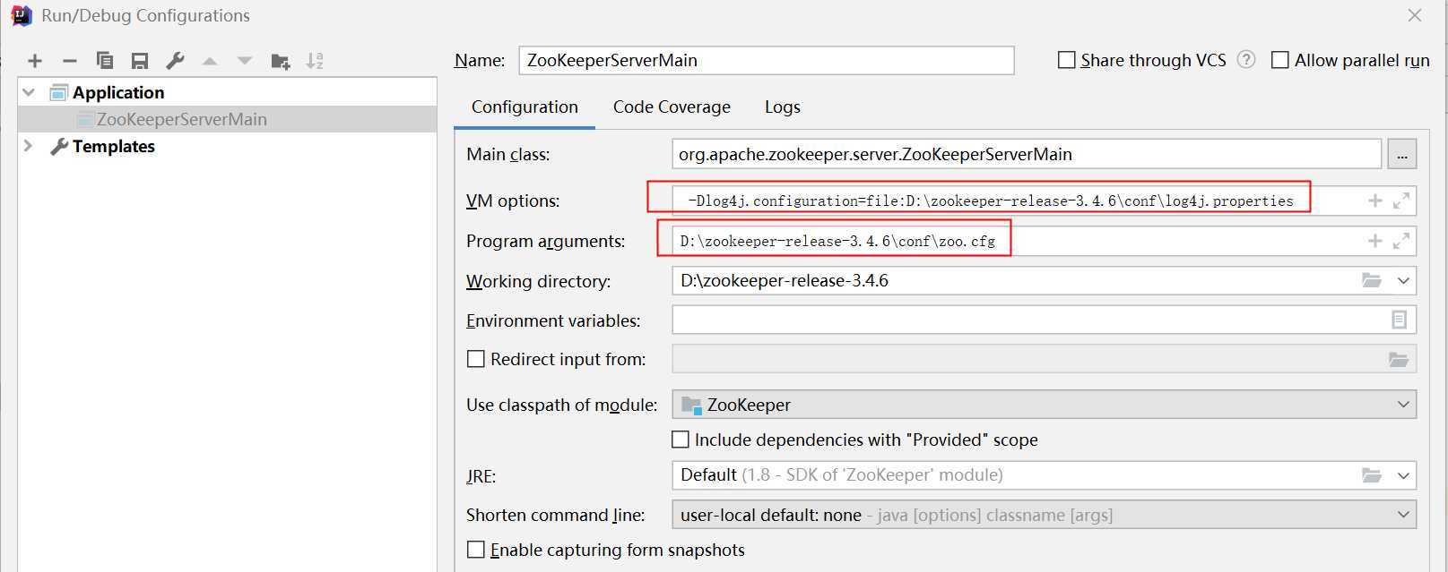Remove configuration with minus icon
This screenshot has width=1448, height=572.
[70, 61]
